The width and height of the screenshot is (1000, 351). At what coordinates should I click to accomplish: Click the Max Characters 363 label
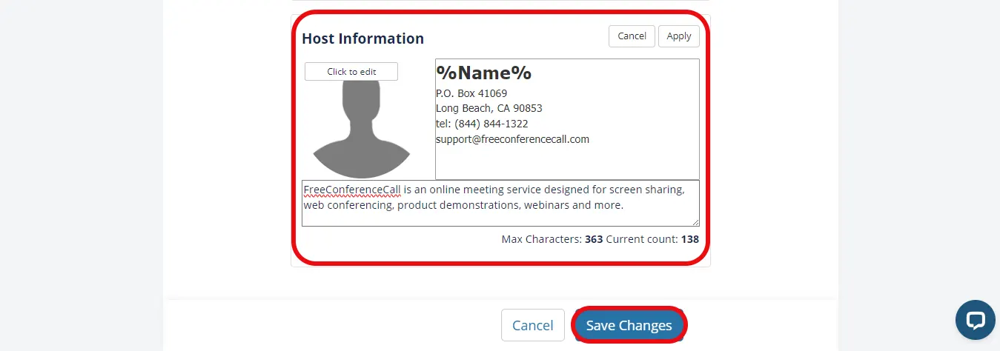pos(552,239)
